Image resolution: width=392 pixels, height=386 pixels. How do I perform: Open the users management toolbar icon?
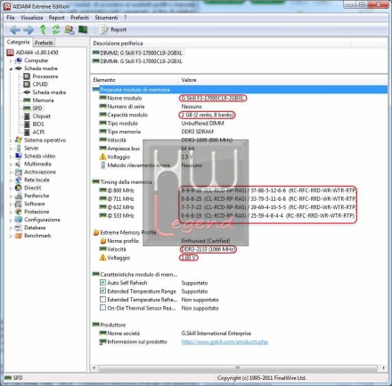[x=69, y=29]
